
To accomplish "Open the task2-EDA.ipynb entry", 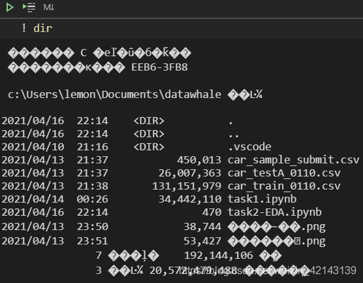I will pyautogui.click(x=275, y=212).
